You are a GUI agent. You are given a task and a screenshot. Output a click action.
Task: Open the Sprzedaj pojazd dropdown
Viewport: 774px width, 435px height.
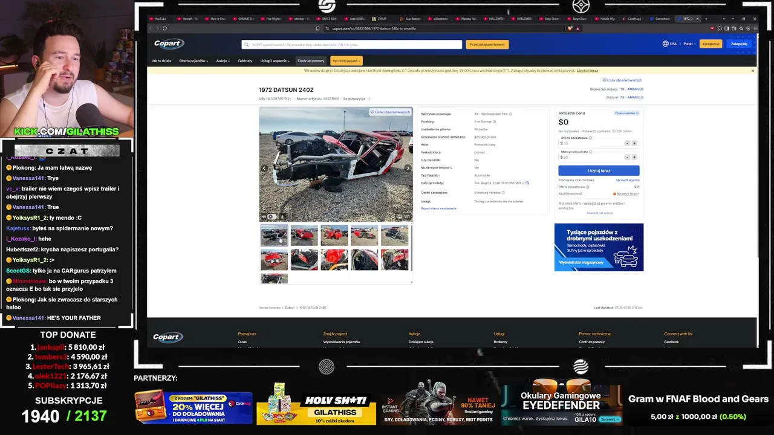click(x=346, y=60)
